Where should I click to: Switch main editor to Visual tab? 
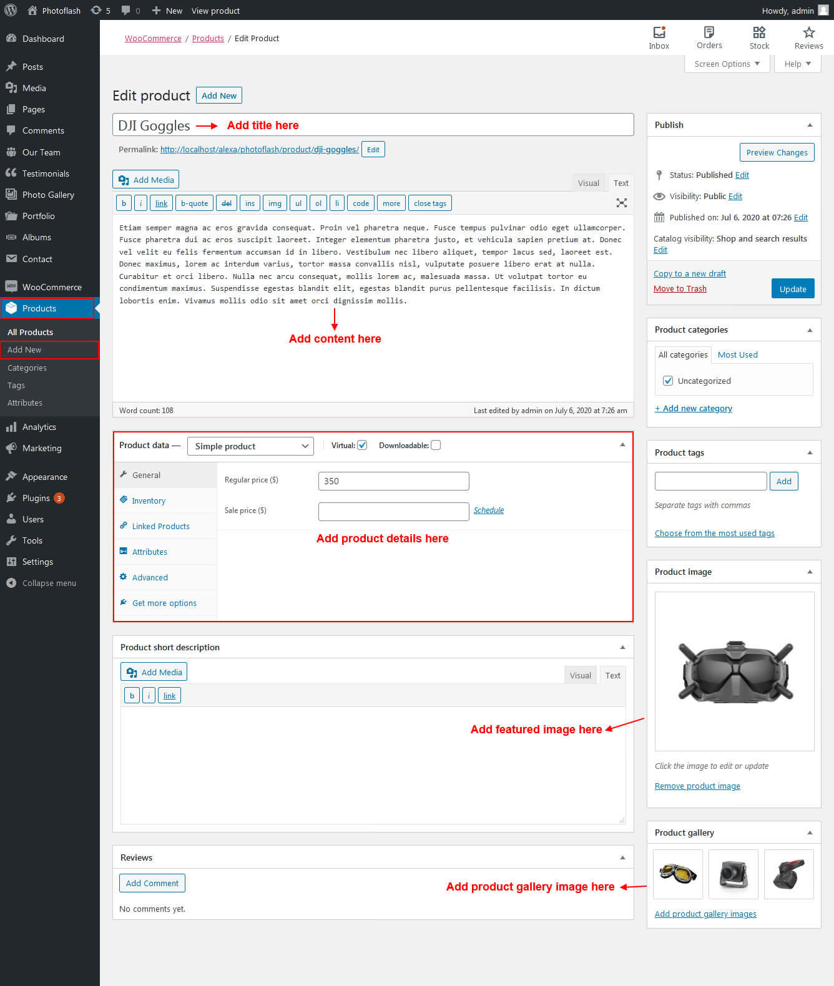[588, 183]
